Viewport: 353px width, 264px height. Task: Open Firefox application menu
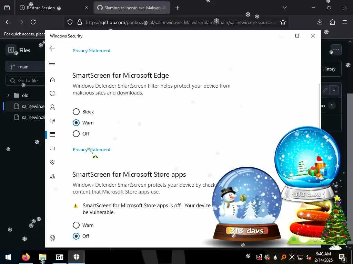tap(345, 22)
